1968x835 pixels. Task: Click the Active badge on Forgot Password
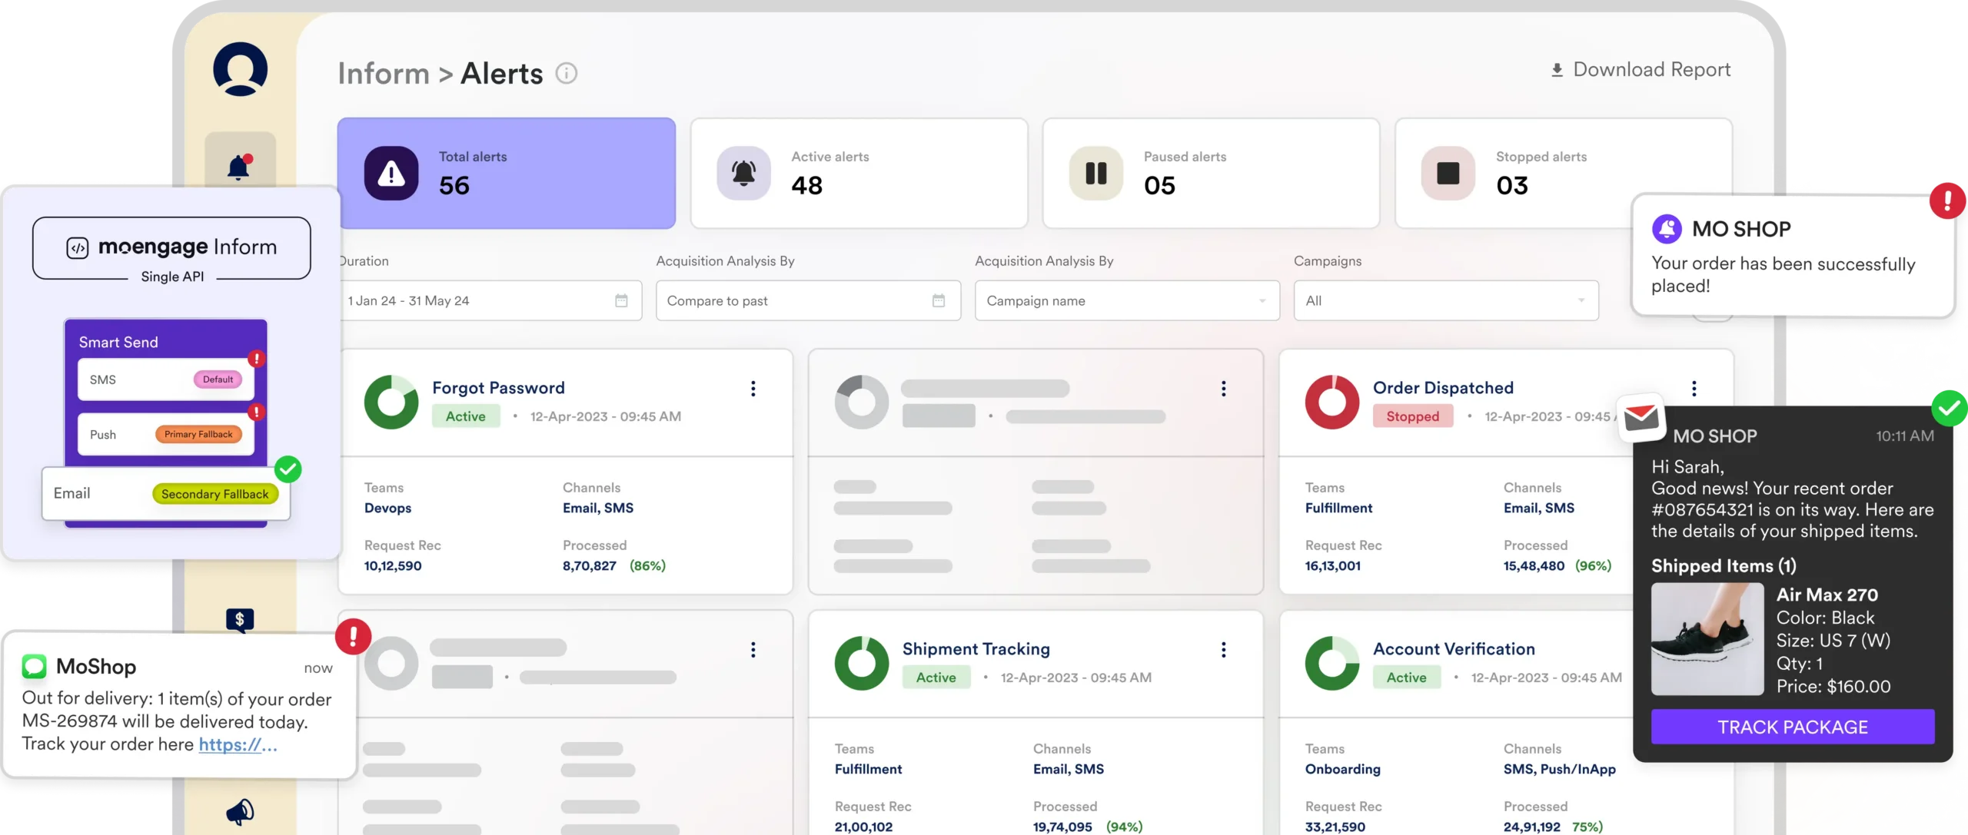pos(466,416)
